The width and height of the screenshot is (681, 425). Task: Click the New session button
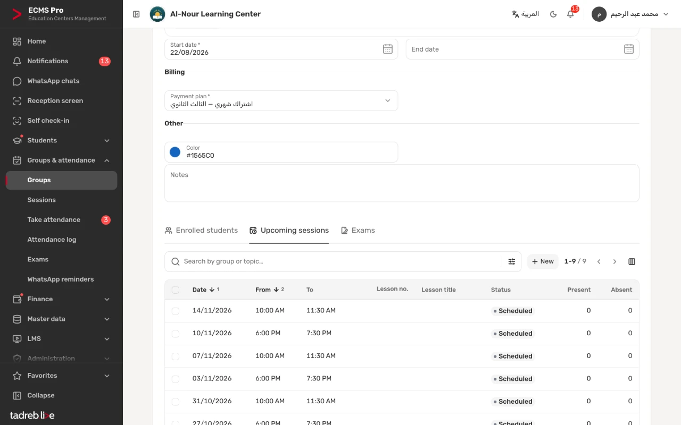(543, 261)
